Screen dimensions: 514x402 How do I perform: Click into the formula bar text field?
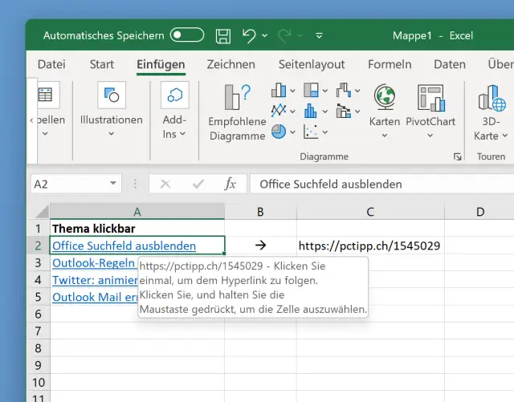pyautogui.click(x=377, y=184)
